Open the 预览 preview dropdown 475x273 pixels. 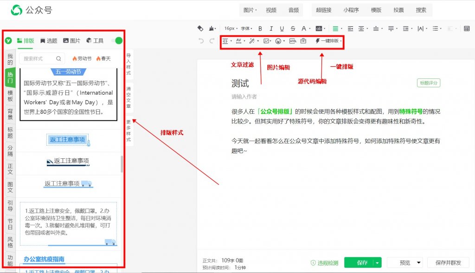[419, 263]
